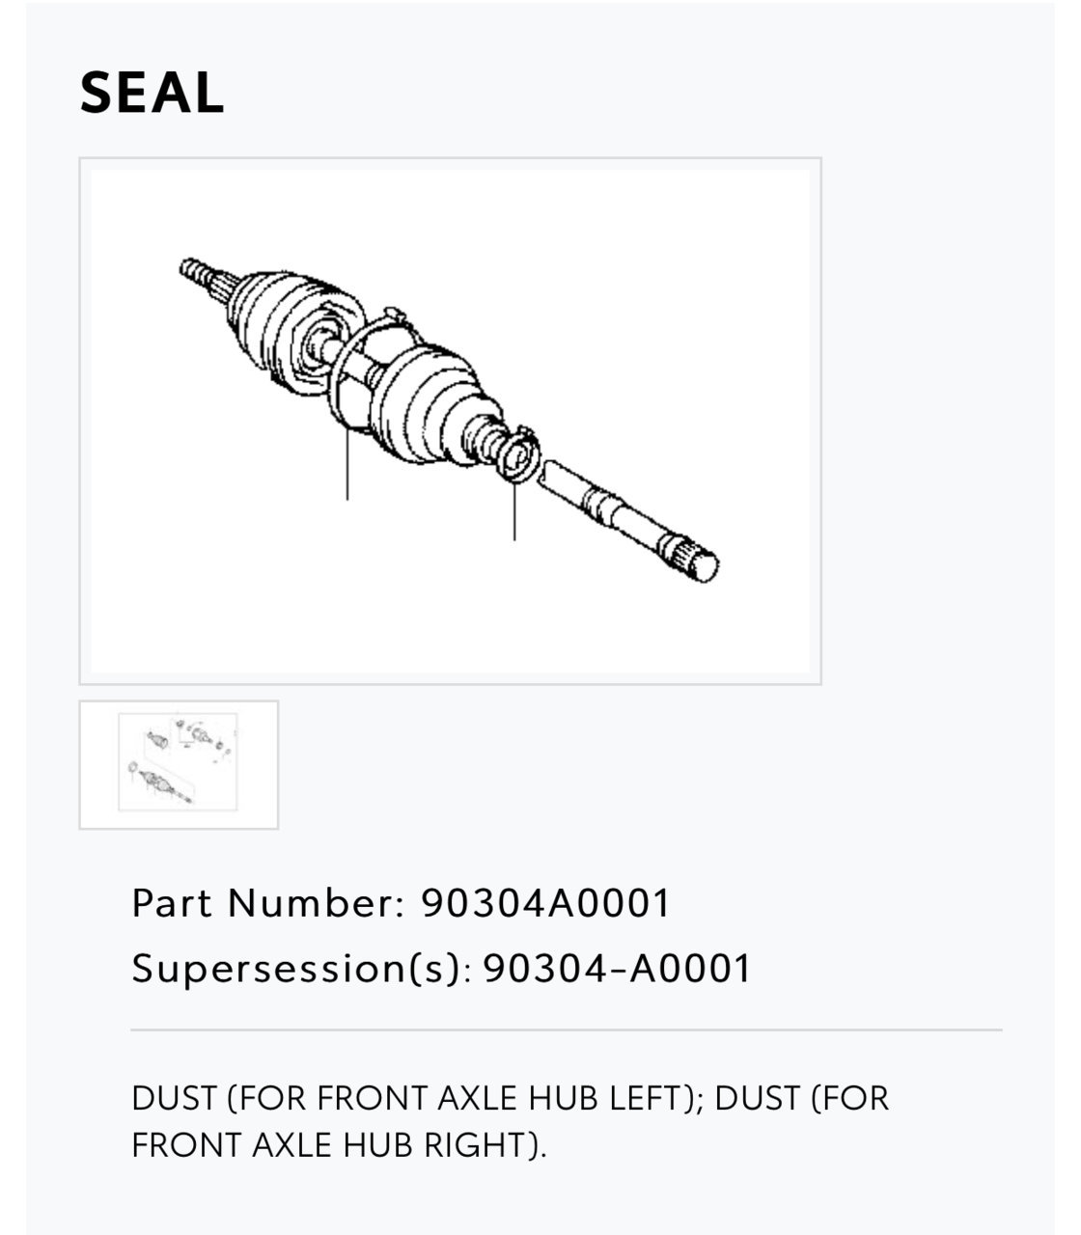The image size is (1081, 1235).
Task: Click part number value 90304A0001
Action: point(545,903)
